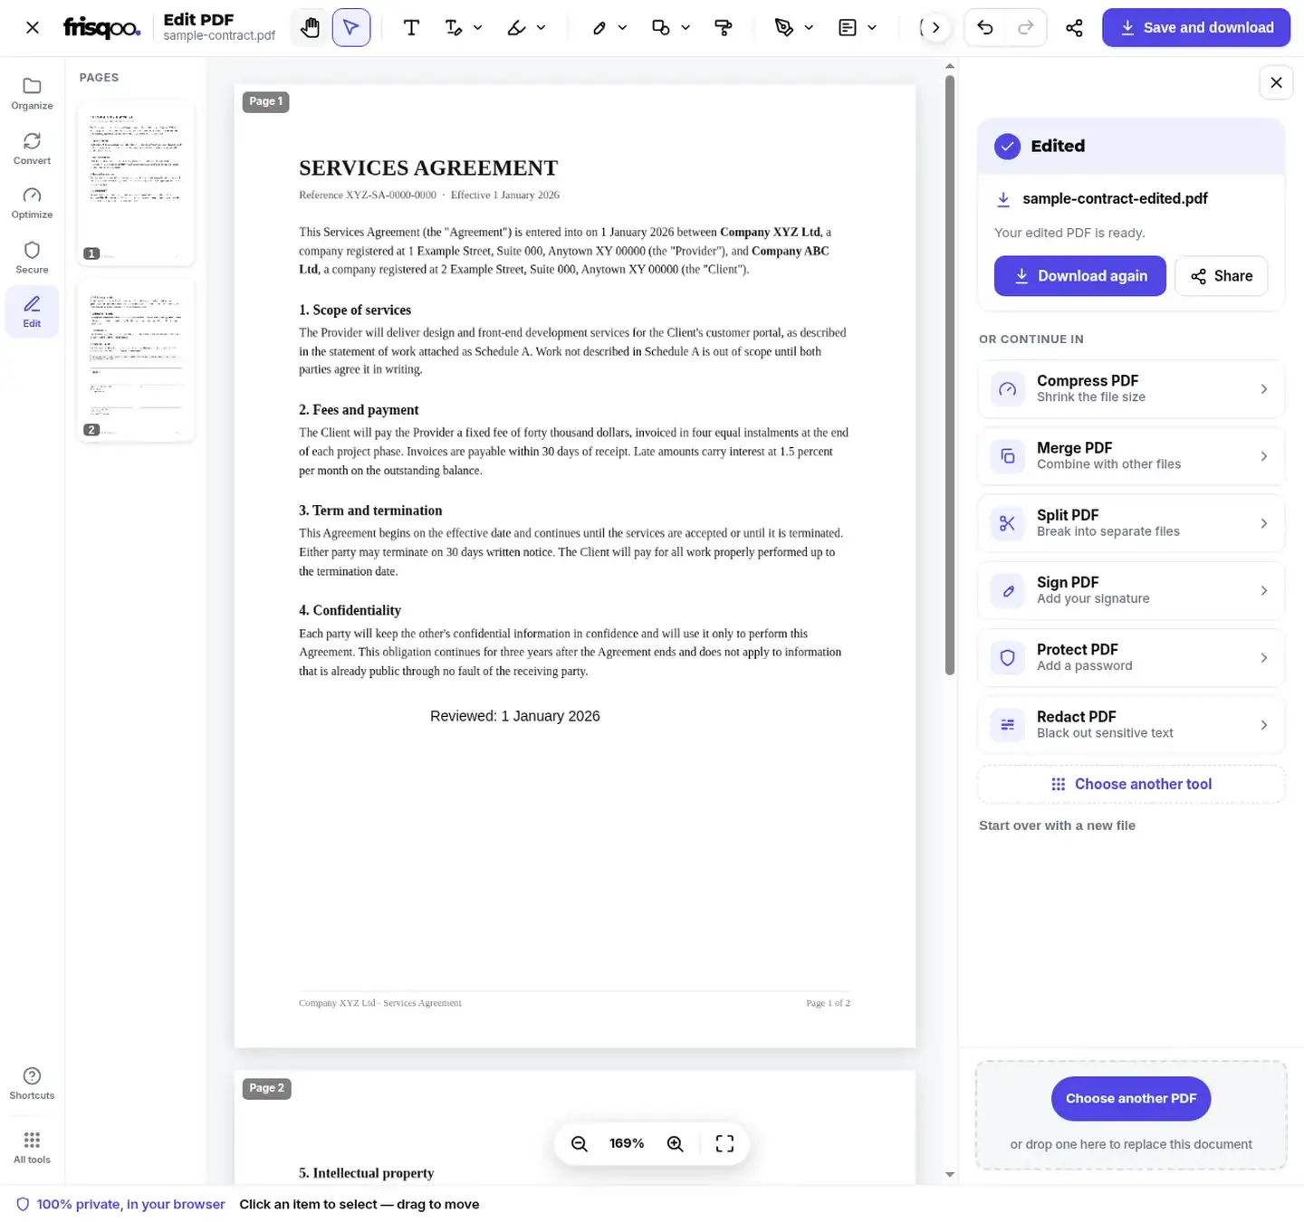Expand the highlighter options dropdown

pos(542,28)
